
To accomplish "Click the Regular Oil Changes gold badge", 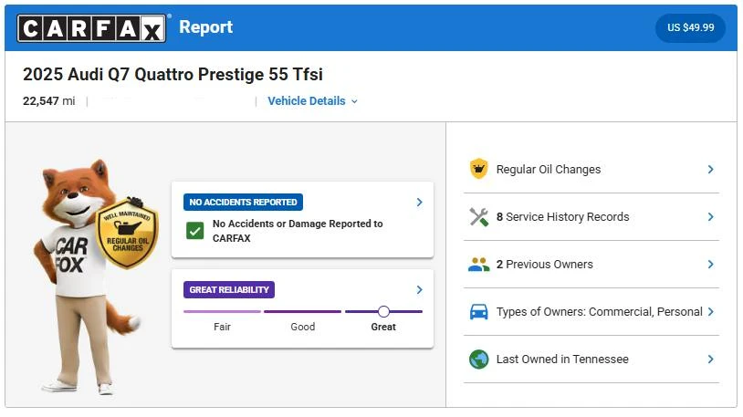I will tap(128, 234).
